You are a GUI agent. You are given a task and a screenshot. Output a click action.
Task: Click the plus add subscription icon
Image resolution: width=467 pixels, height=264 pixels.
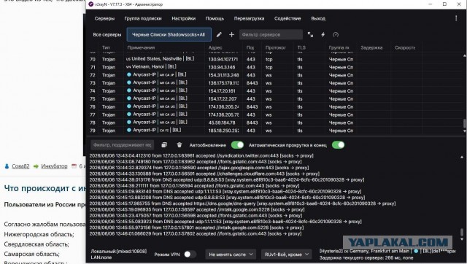pyautogui.click(x=231, y=34)
